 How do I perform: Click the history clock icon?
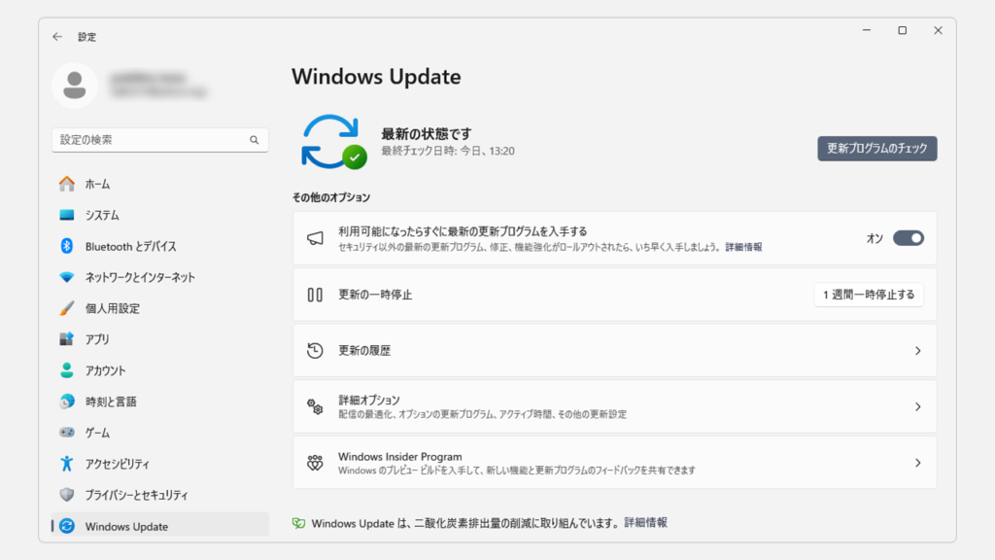(x=315, y=350)
